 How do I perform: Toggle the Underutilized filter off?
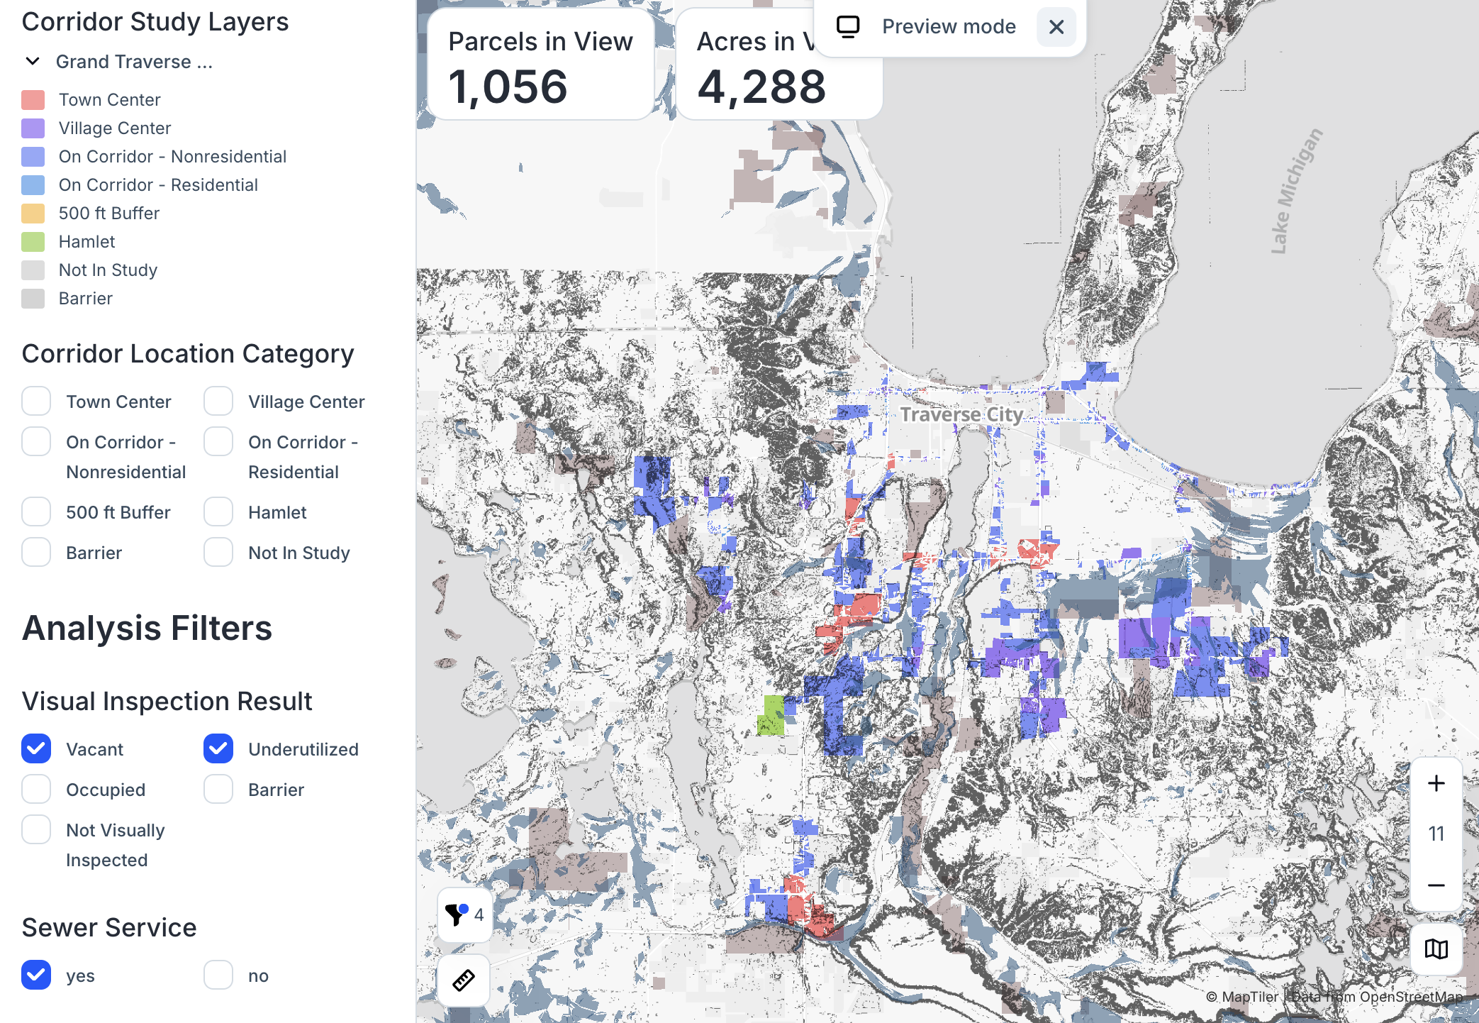click(218, 748)
